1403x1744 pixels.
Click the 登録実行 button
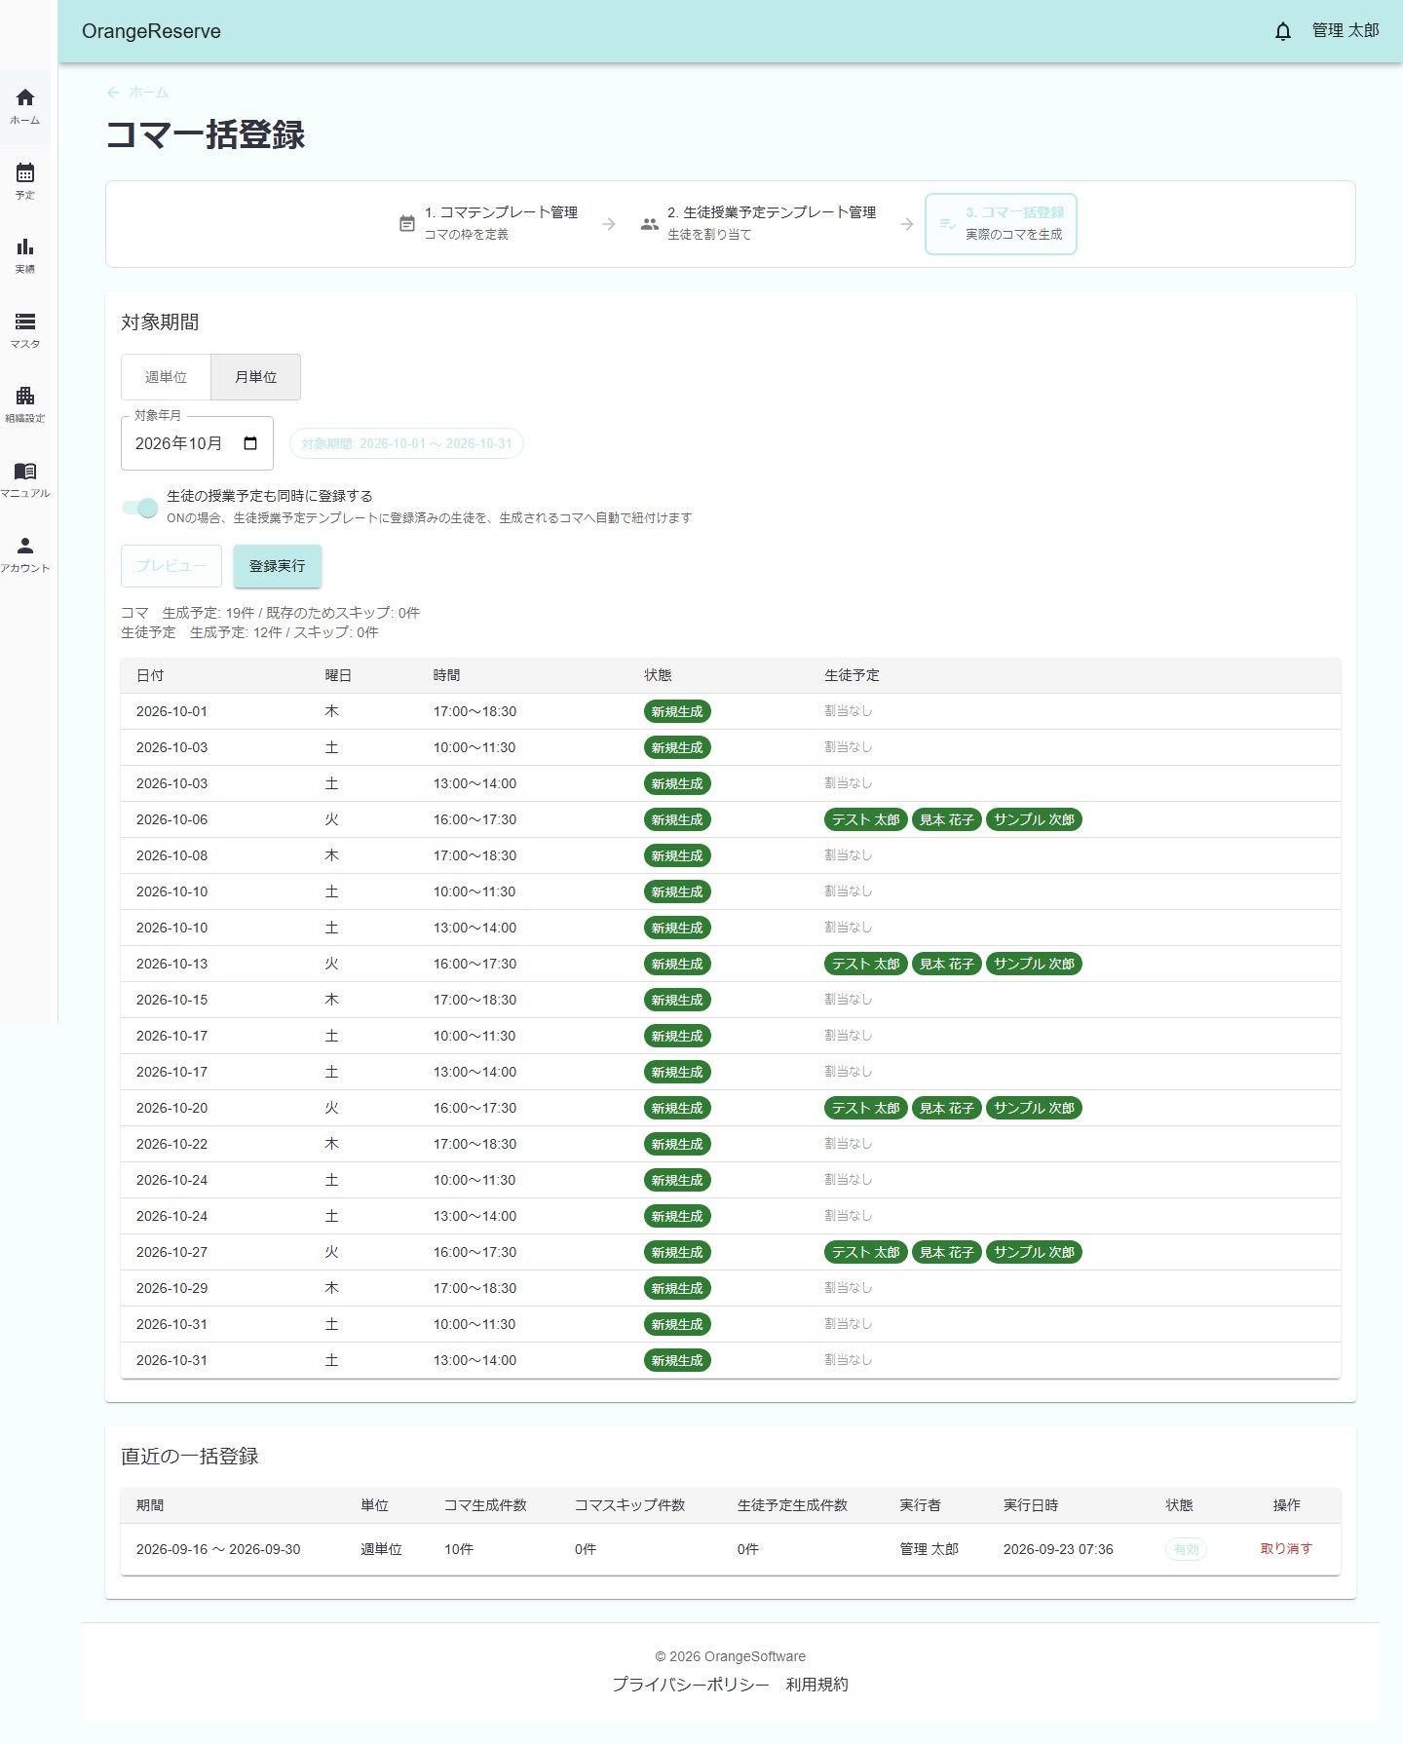278,566
